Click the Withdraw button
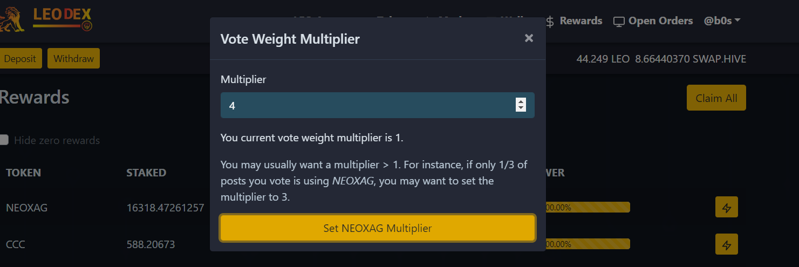The height and width of the screenshot is (267, 799). click(73, 58)
